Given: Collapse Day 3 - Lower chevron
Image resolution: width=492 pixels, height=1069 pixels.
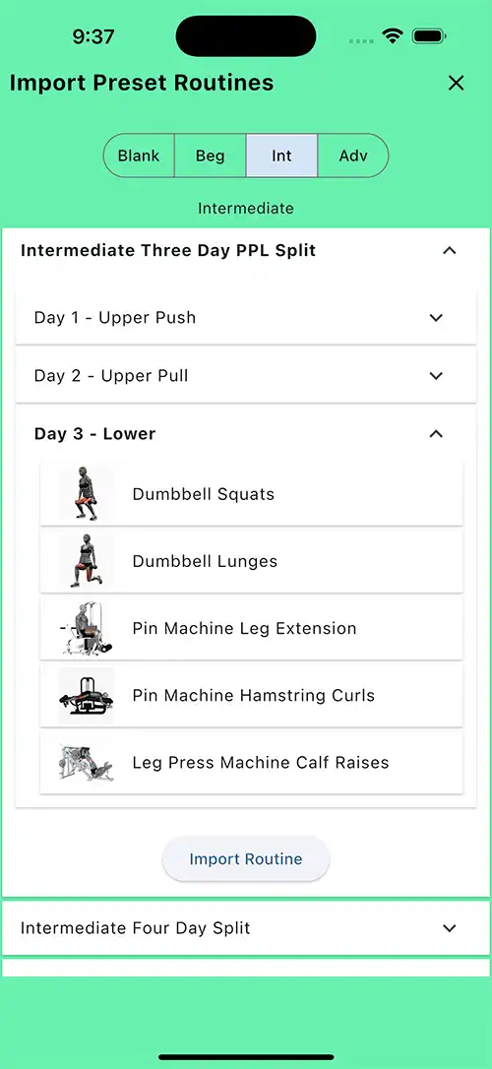Looking at the screenshot, I should click(436, 433).
